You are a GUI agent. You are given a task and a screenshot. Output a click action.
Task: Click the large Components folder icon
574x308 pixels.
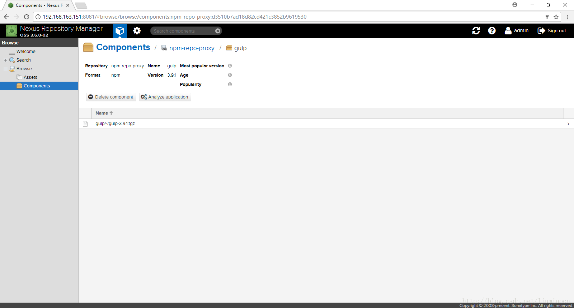88,48
